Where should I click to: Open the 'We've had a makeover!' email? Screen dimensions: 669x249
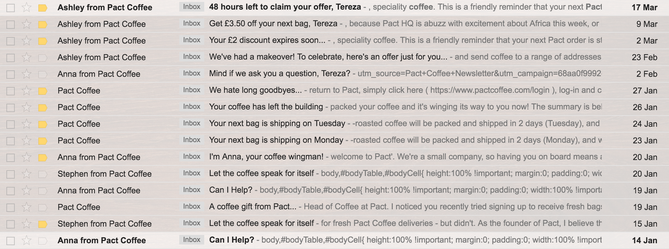tap(328, 57)
